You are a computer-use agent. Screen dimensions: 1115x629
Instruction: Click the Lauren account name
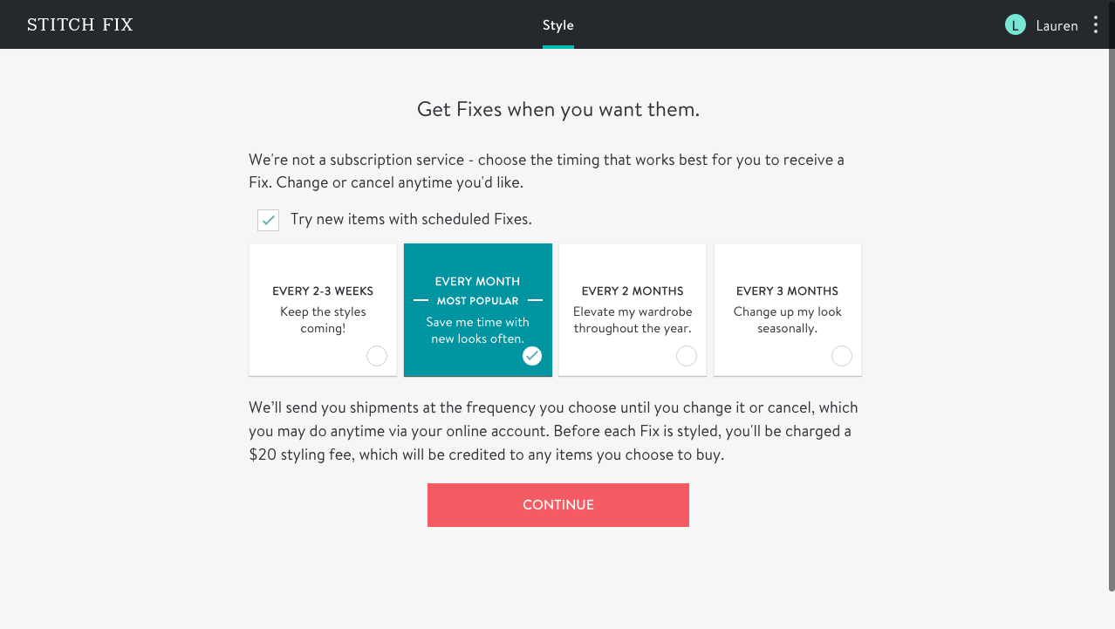coord(1057,26)
